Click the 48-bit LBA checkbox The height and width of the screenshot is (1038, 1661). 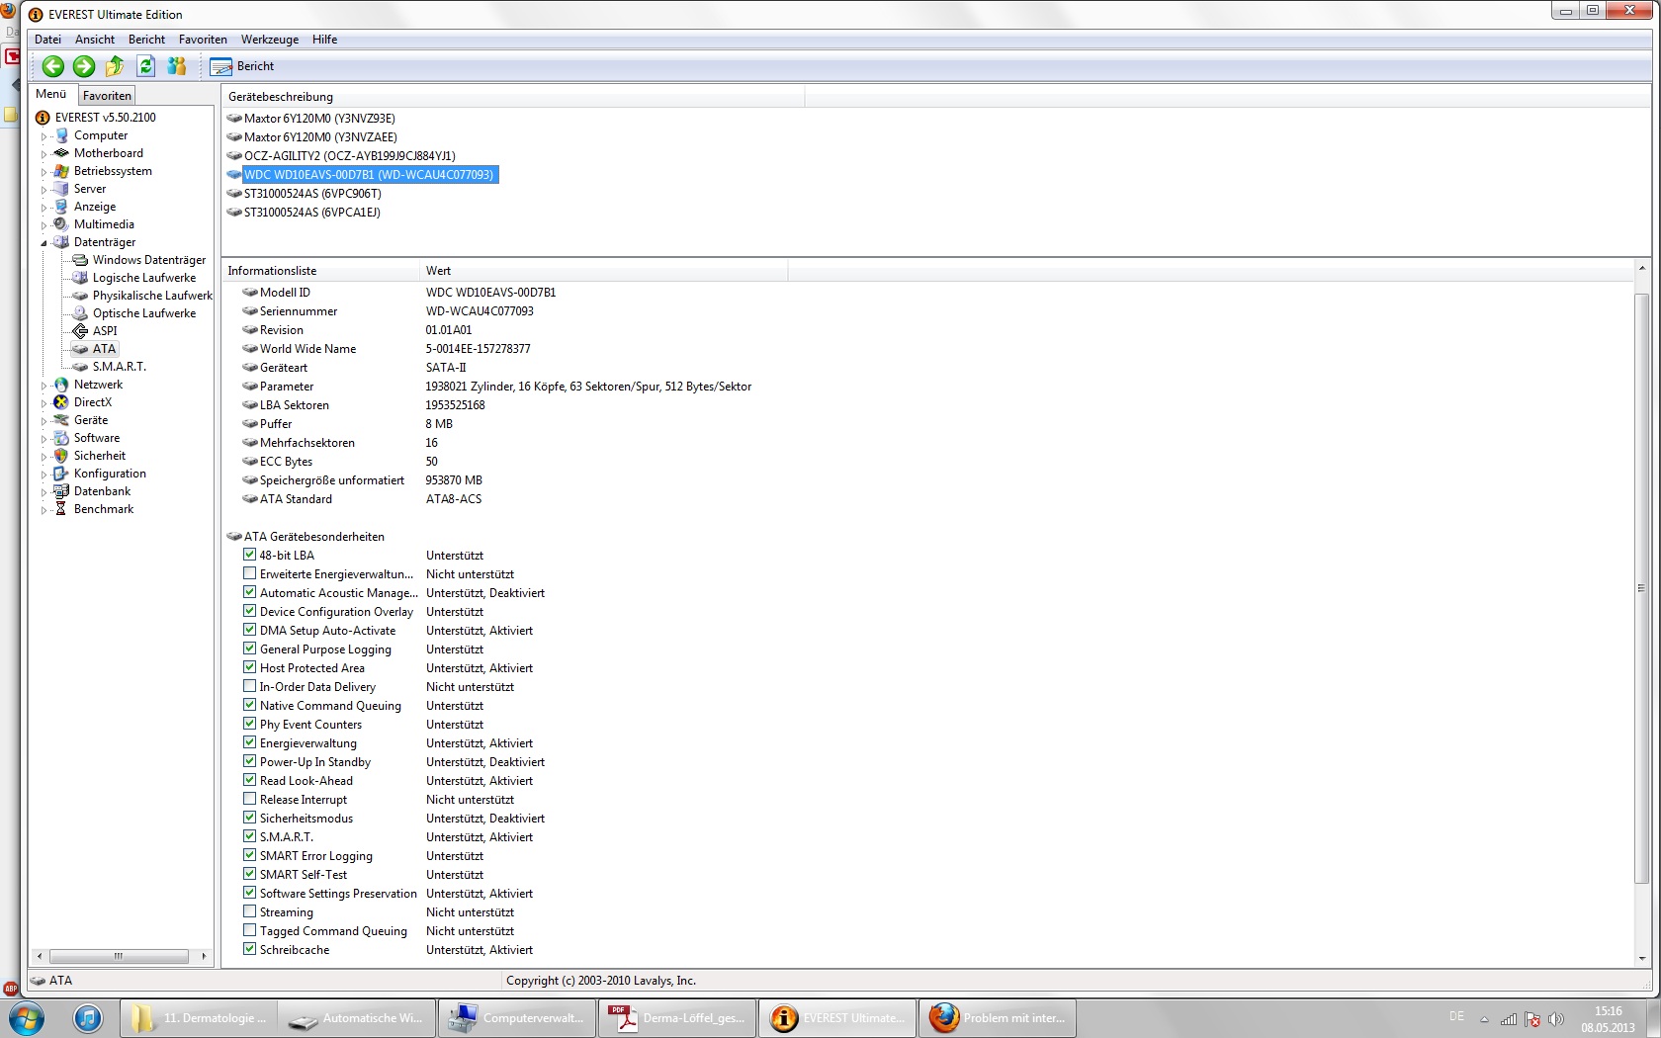point(250,555)
